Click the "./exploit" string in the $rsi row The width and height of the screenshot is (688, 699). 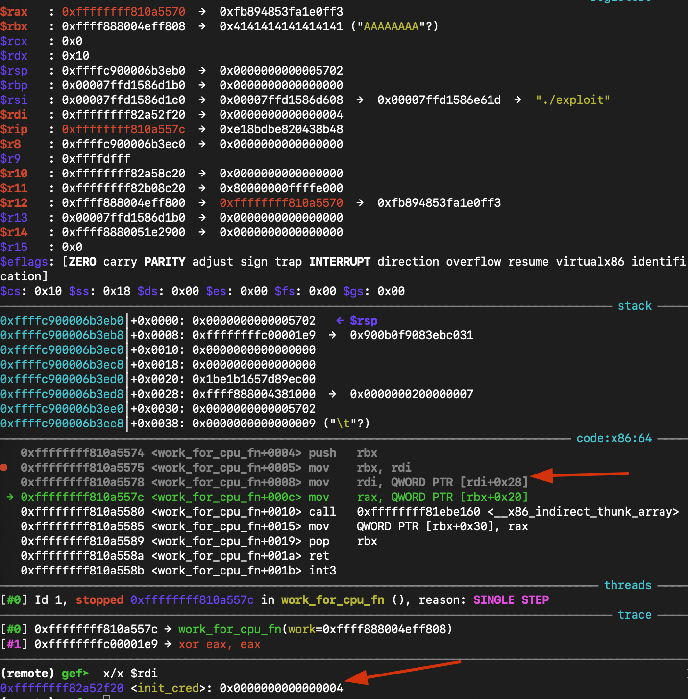tap(572, 100)
